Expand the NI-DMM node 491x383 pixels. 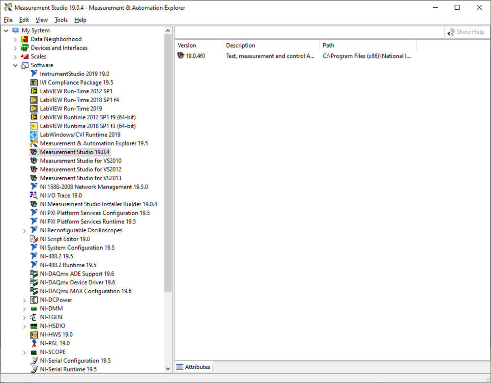(x=25, y=309)
